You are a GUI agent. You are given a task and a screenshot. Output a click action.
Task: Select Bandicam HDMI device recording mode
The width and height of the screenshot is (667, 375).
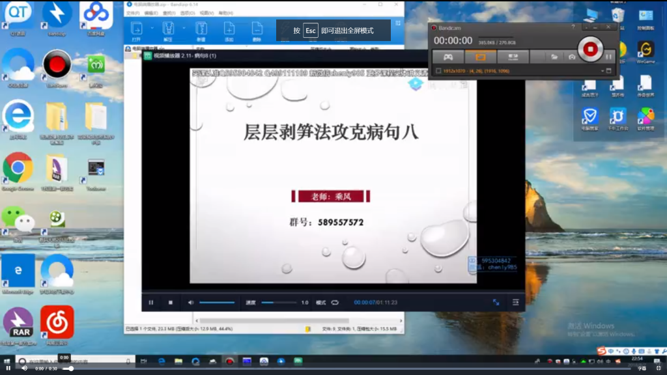tap(513, 57)
